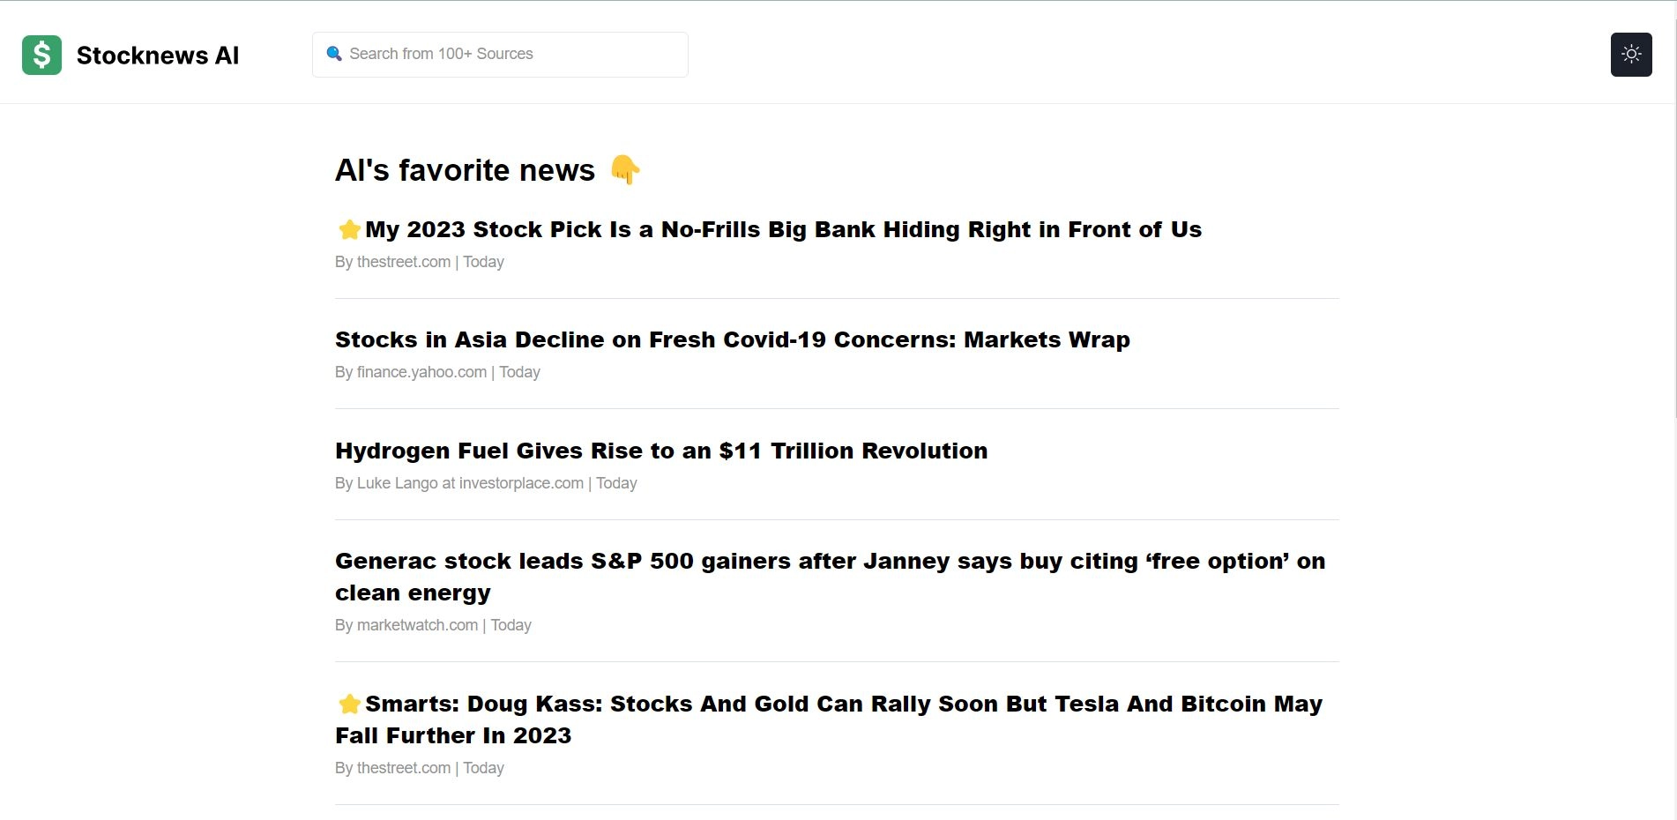Click the thestreet.com source under the first headline

(404, 262)
